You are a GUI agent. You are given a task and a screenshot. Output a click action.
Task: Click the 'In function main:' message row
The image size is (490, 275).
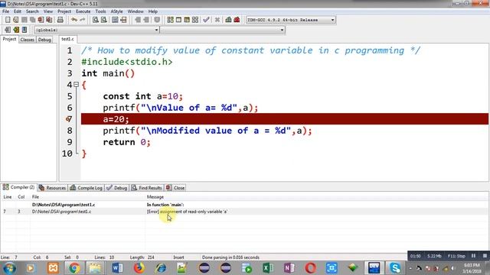pyautogui.click(x=243, y=205)
